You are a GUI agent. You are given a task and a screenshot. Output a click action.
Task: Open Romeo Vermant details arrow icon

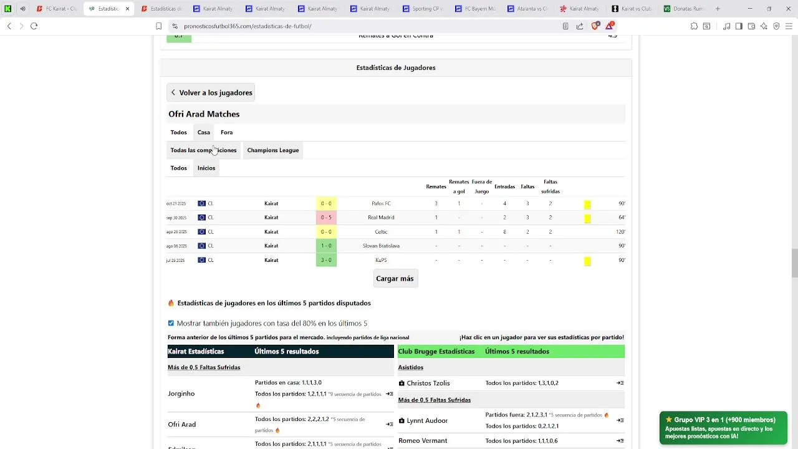click(620, 441)
